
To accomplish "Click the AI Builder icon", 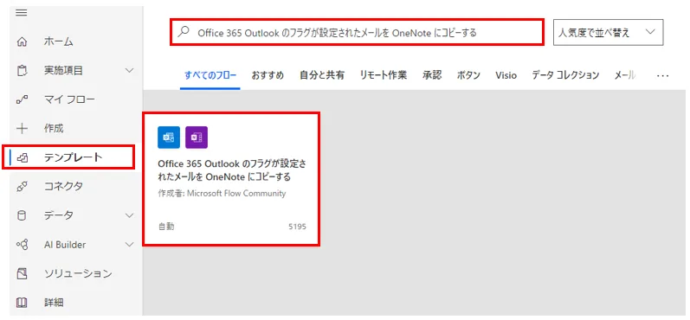I will (22, 245).
